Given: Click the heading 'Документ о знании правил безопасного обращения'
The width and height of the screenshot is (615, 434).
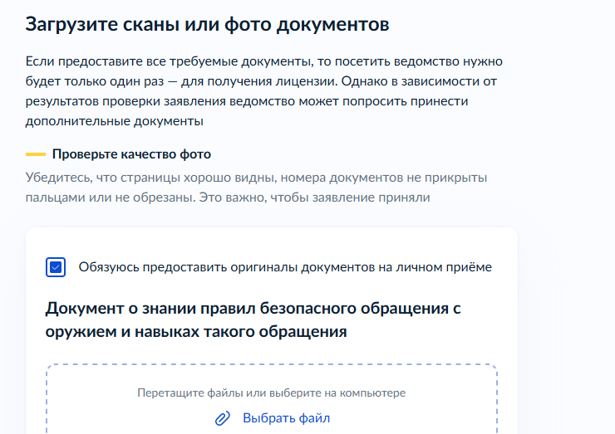Looking at the screenshot, I should pyautogui.click(x=253, y=319).
